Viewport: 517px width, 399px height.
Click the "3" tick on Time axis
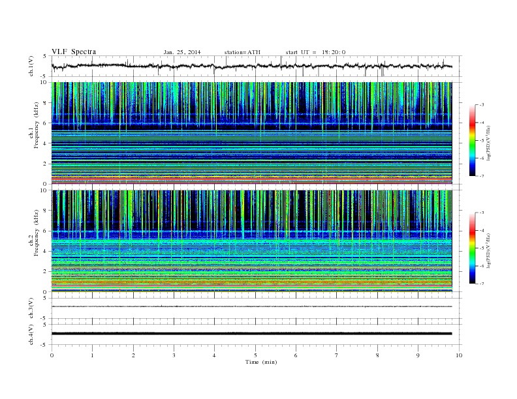point(174,355)
